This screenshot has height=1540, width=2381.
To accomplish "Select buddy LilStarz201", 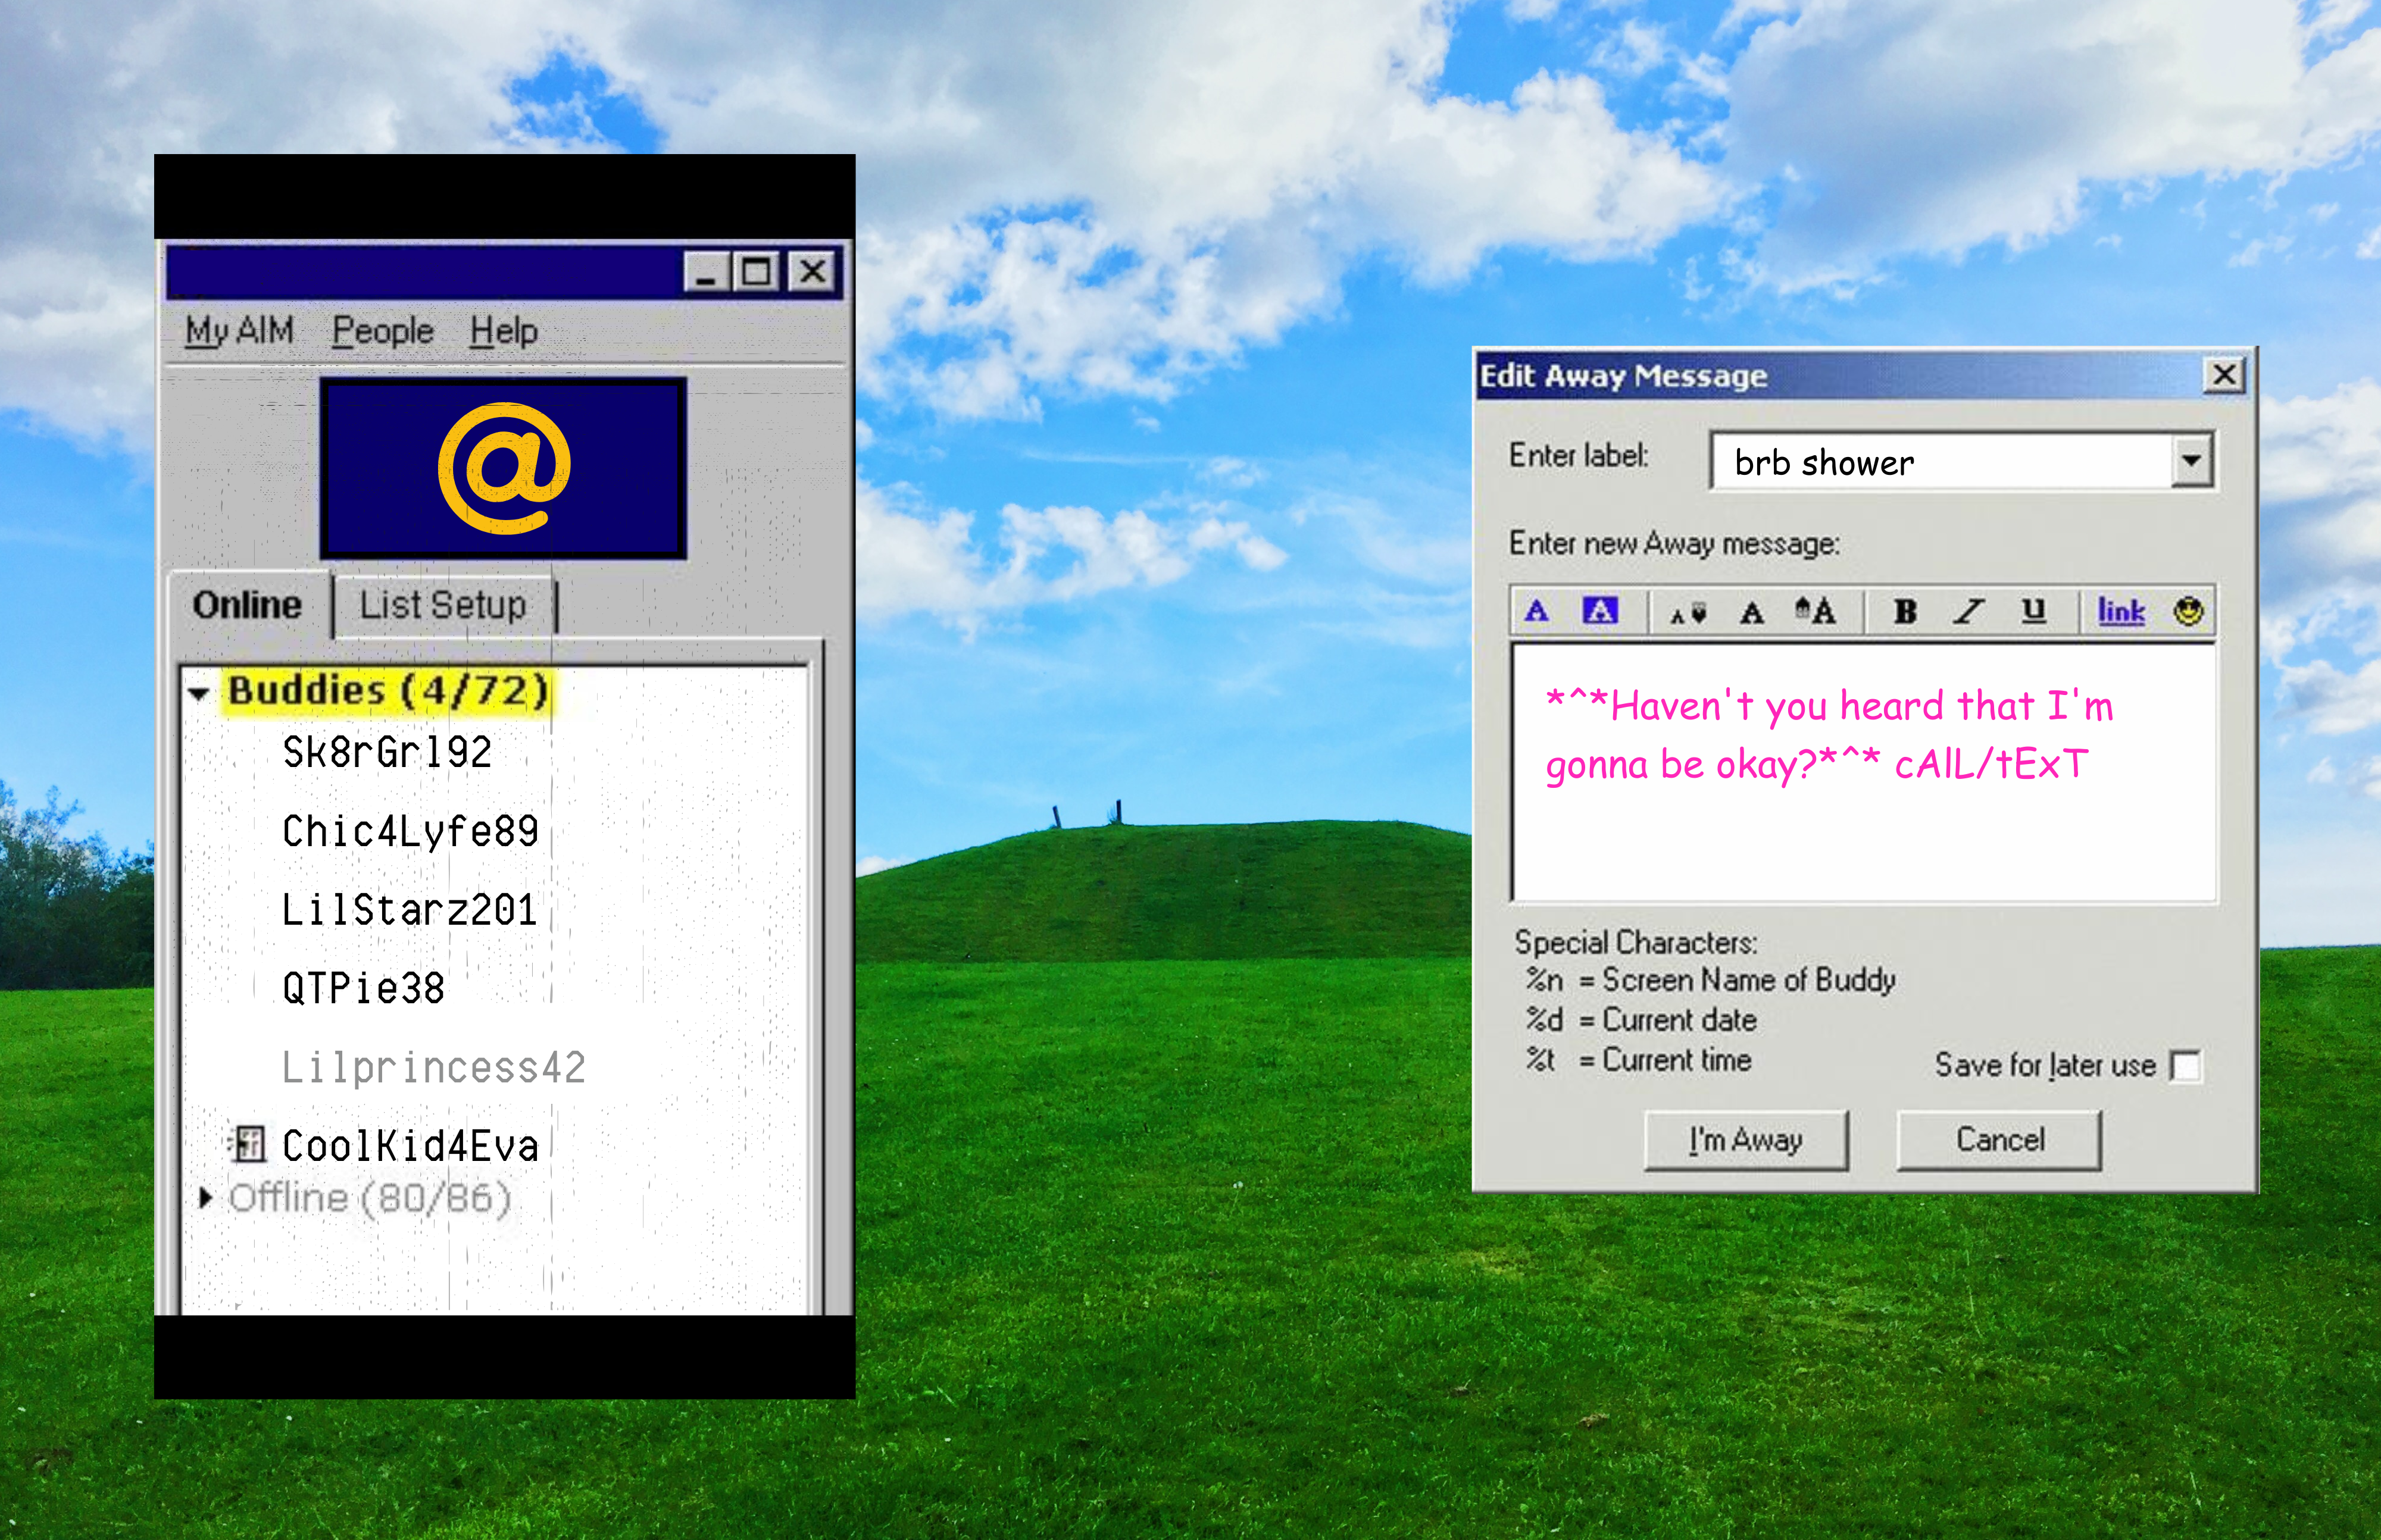I will (x=409, y=910).
